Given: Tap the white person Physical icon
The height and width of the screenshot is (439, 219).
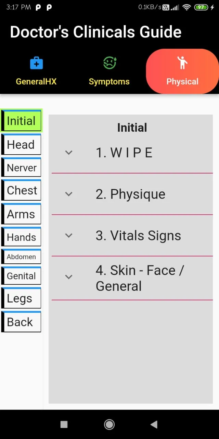Looking at the screenshot, I should 182,63.
